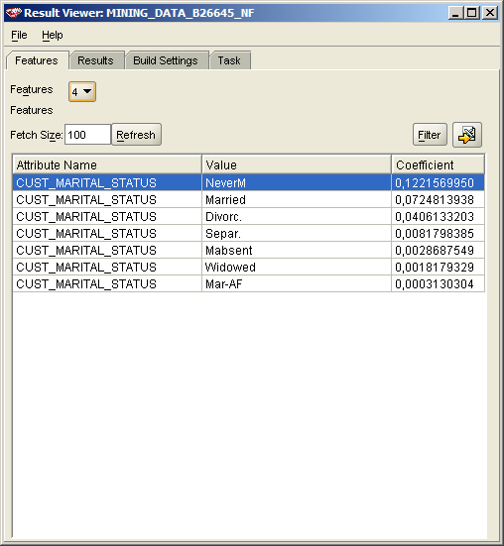Sort by Value column header
Image resolution: width=504 pixels, height=546 pixels.
(297, 164)
